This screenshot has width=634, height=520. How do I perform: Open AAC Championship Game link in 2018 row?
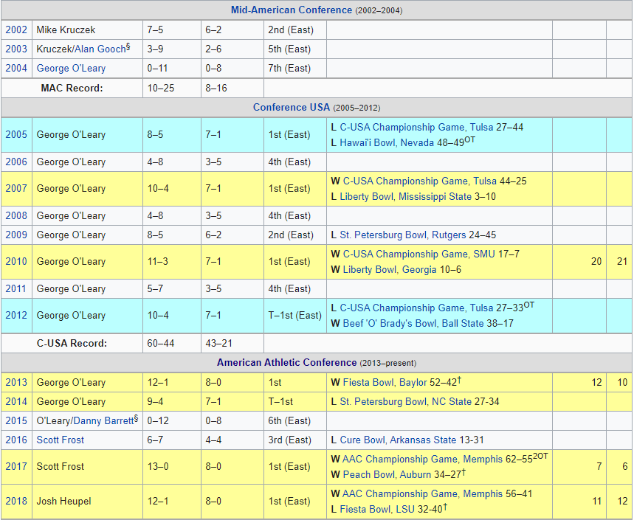click(x=400, y=493)
